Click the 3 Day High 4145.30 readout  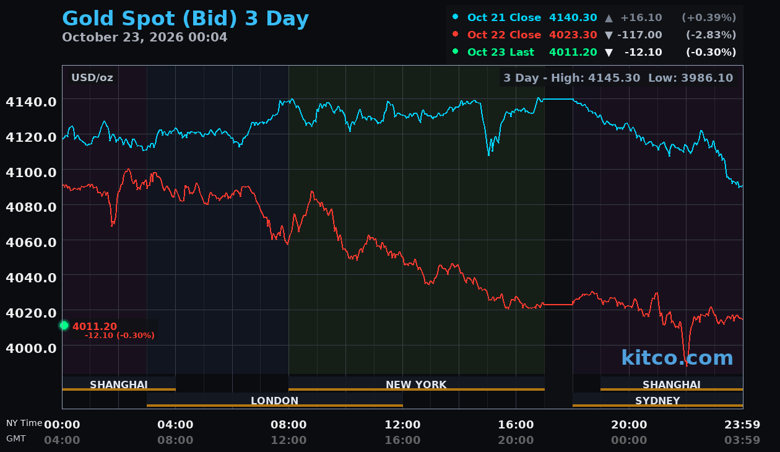573,78
